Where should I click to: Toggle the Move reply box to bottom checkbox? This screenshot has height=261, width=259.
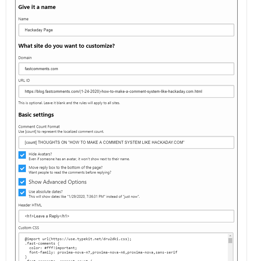pos(22,168)
